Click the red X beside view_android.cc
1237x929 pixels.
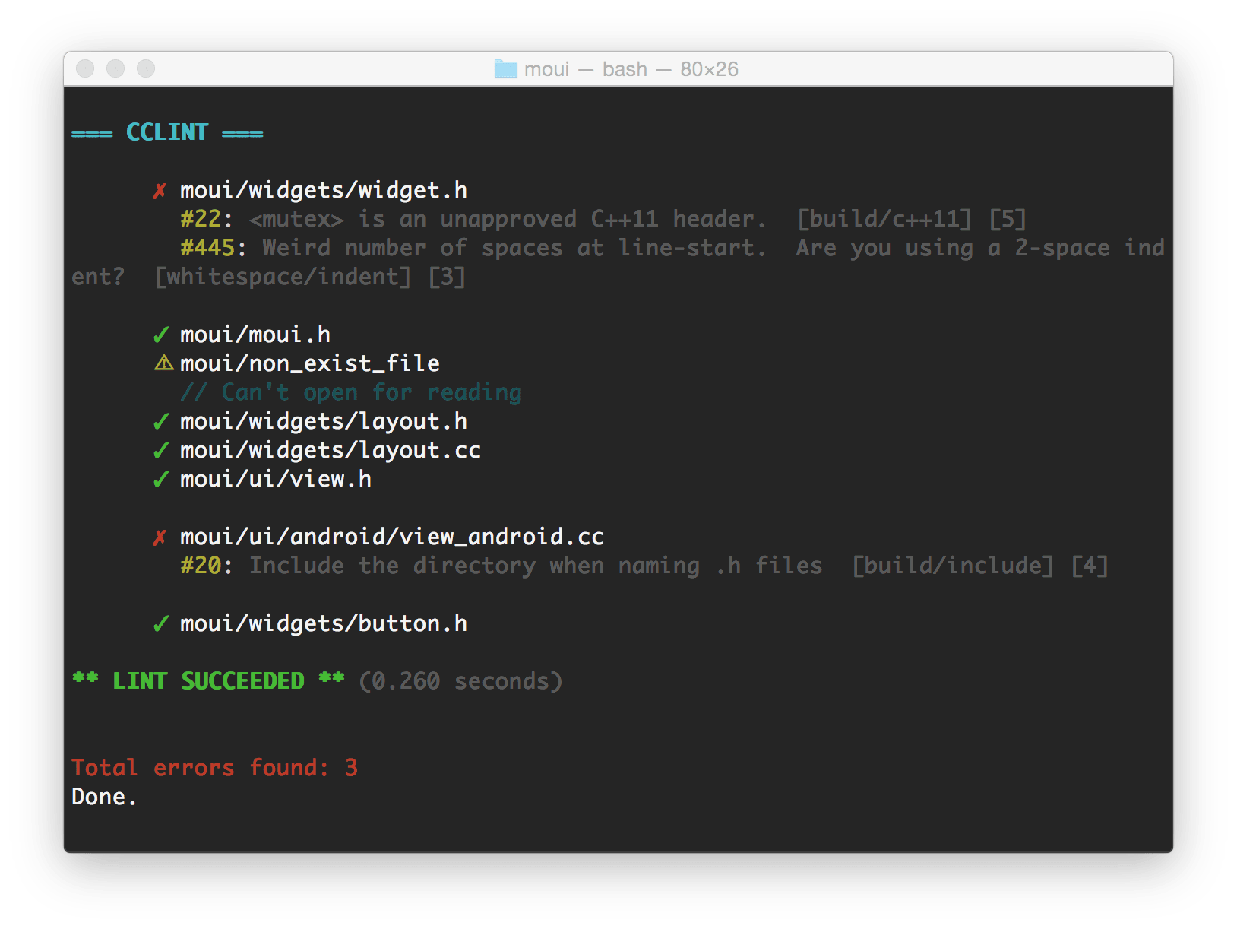coord(160,537)
